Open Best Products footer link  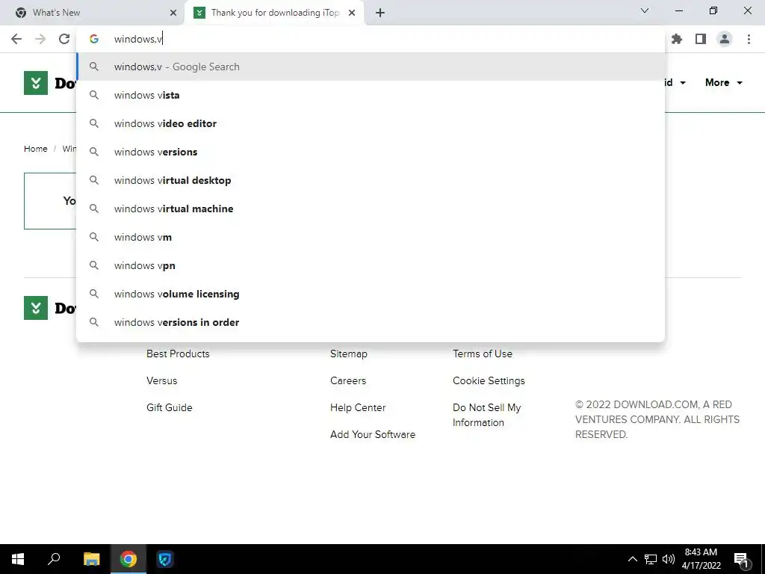[x=178, y=354]
